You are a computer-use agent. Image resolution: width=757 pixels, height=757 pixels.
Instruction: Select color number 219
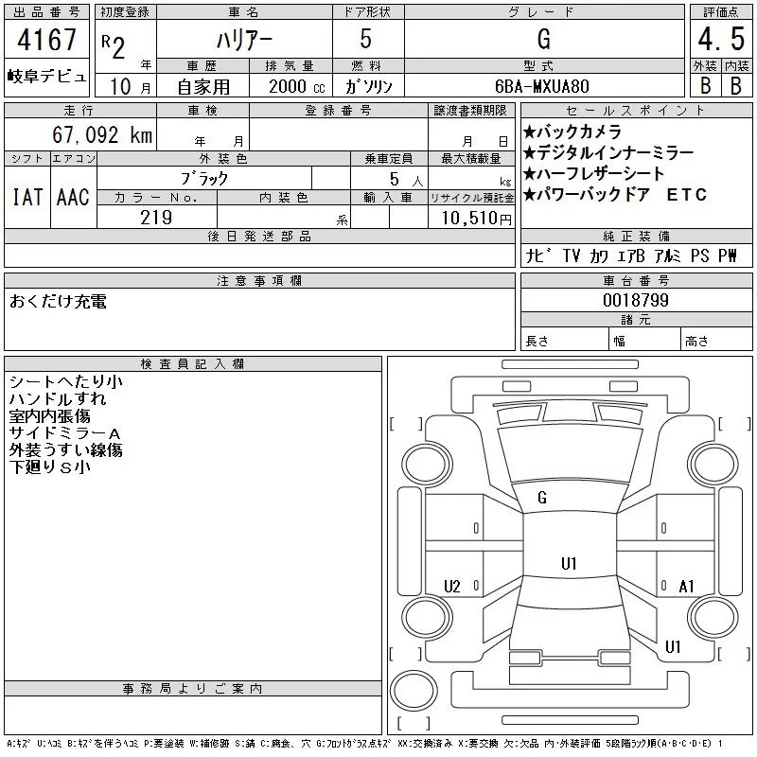click(x=156, y=218)
